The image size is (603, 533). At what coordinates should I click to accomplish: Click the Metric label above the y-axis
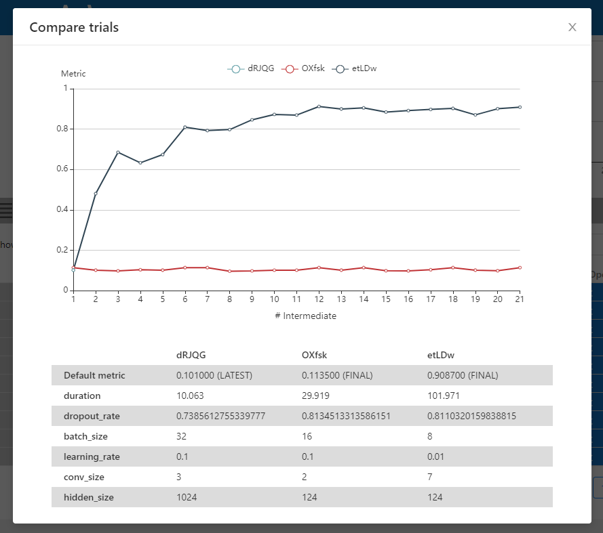tap(73, 73)
